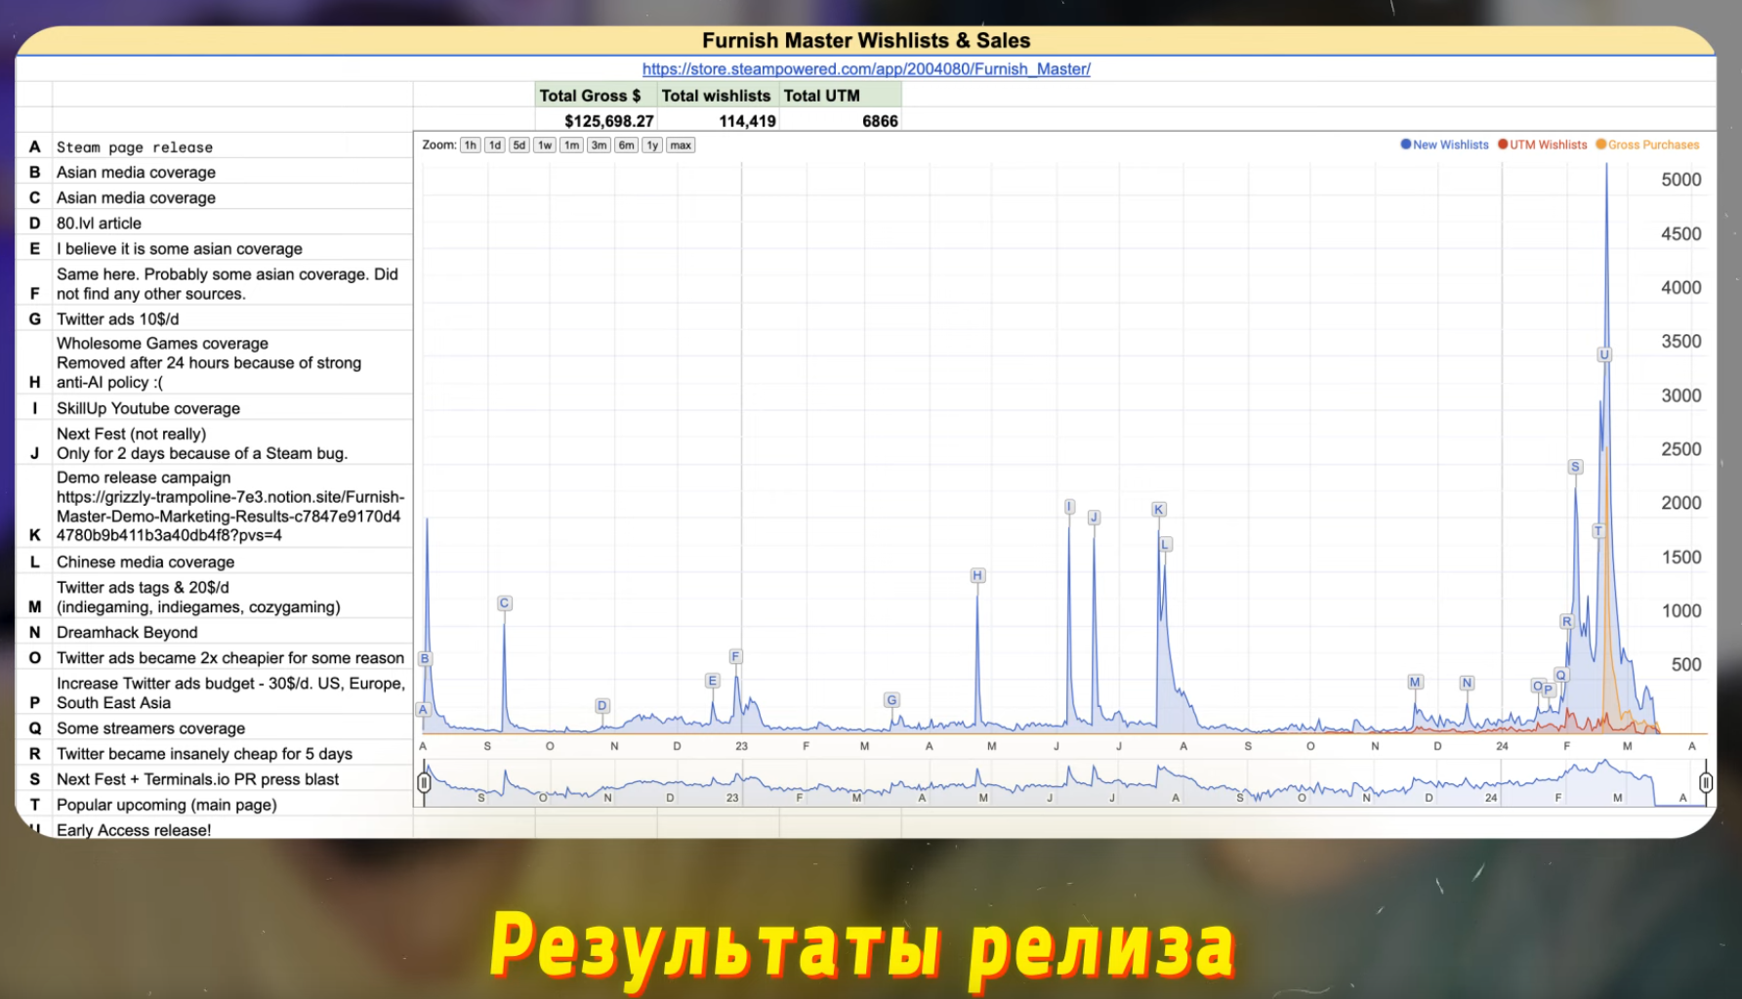
Task: Select annotation marker K on the chart
Action: pyautogui.click(x=1159, y=510)
